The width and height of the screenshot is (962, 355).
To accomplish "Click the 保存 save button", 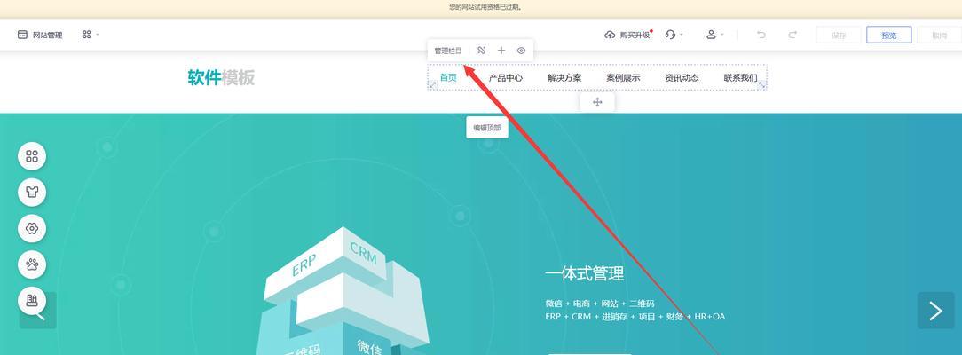I will tap(839, 35).
